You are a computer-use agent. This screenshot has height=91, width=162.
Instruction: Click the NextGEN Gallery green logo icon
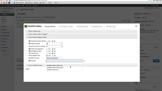click(26, 26)
